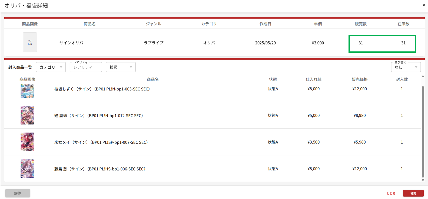Click the 在庫数 column header

403,24
